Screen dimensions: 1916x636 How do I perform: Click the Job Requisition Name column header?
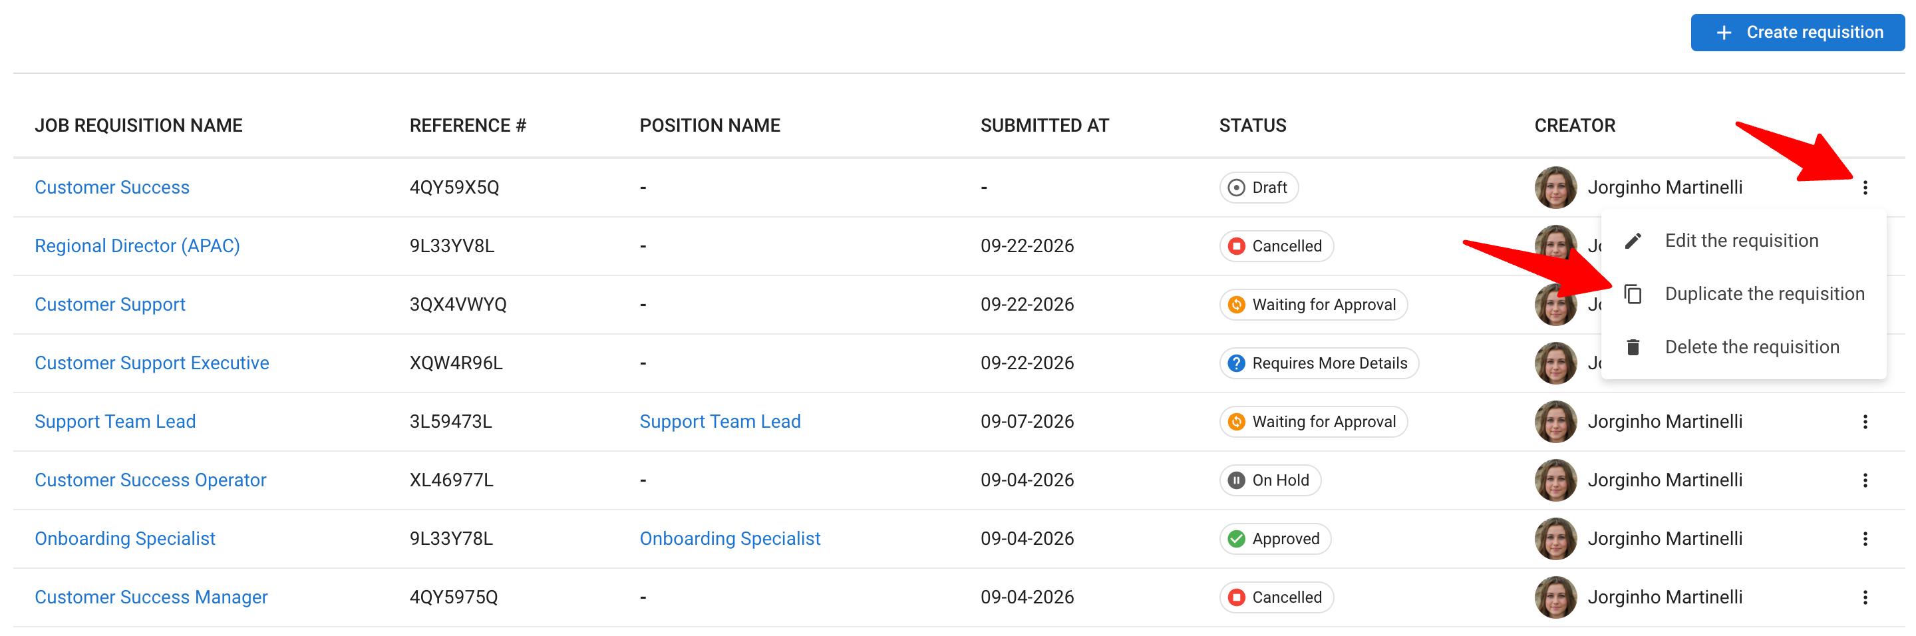138,126
